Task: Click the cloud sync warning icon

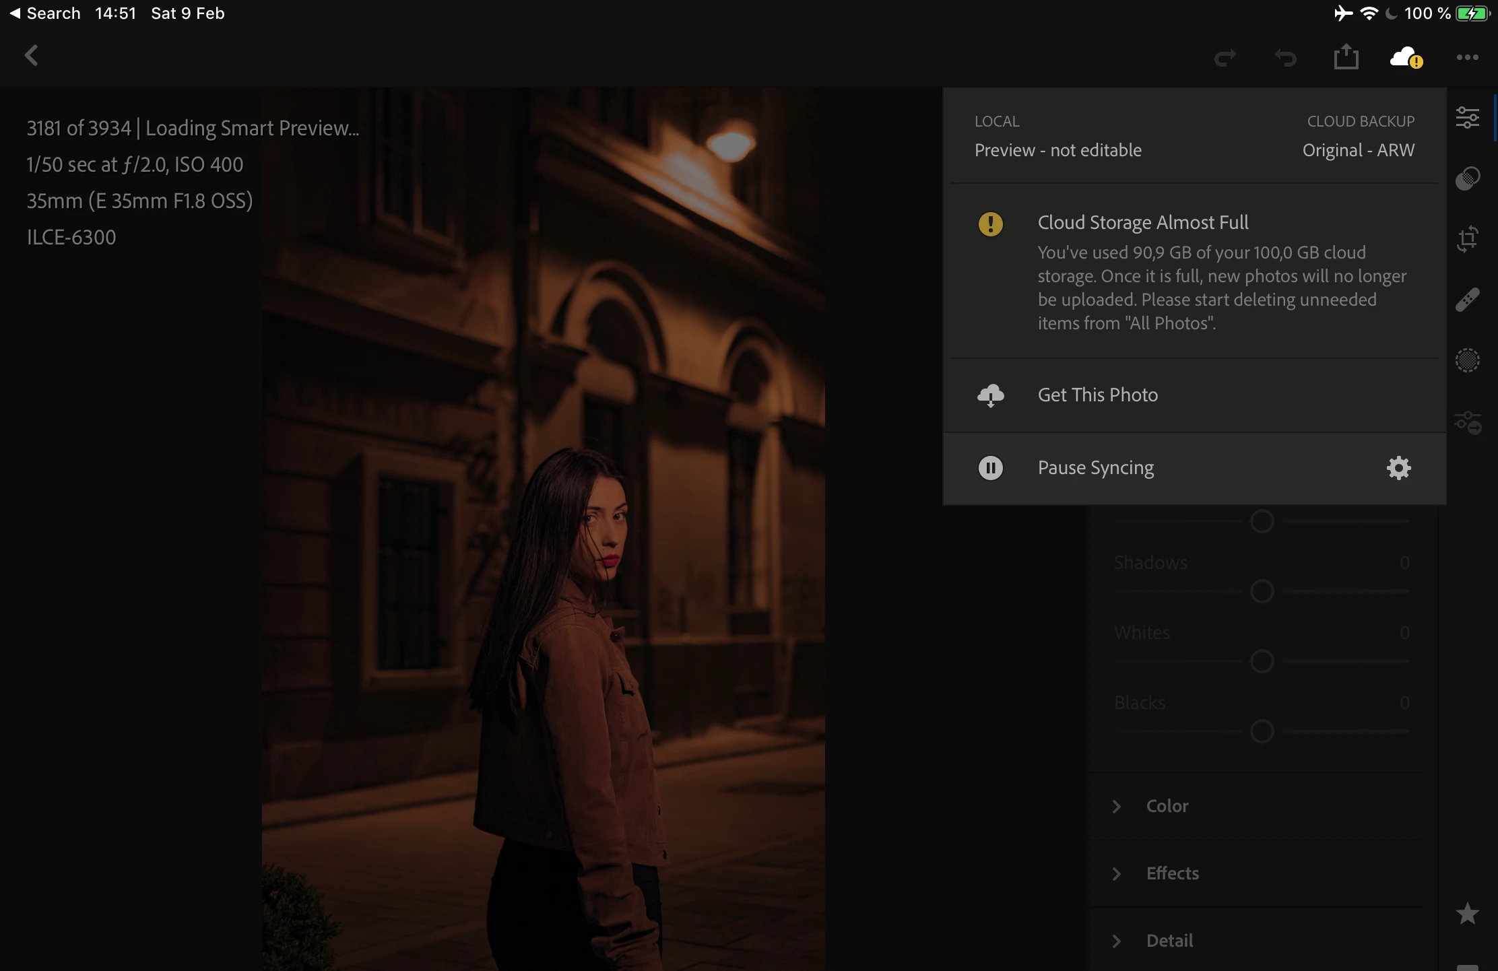Action: click(x=1405, y=58)
